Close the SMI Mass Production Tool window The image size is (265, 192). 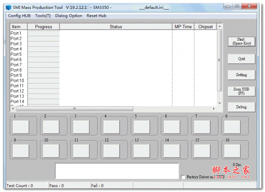(249, 7)
